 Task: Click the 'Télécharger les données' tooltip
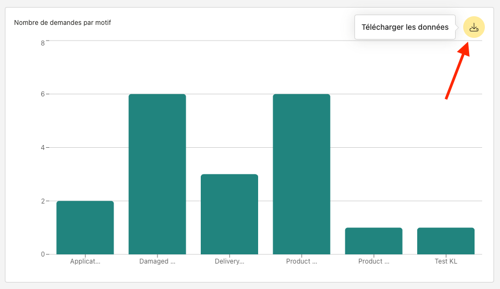405,27
